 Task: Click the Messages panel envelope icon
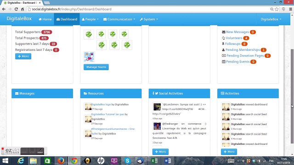pyautogui.click(x=17, y=93)
